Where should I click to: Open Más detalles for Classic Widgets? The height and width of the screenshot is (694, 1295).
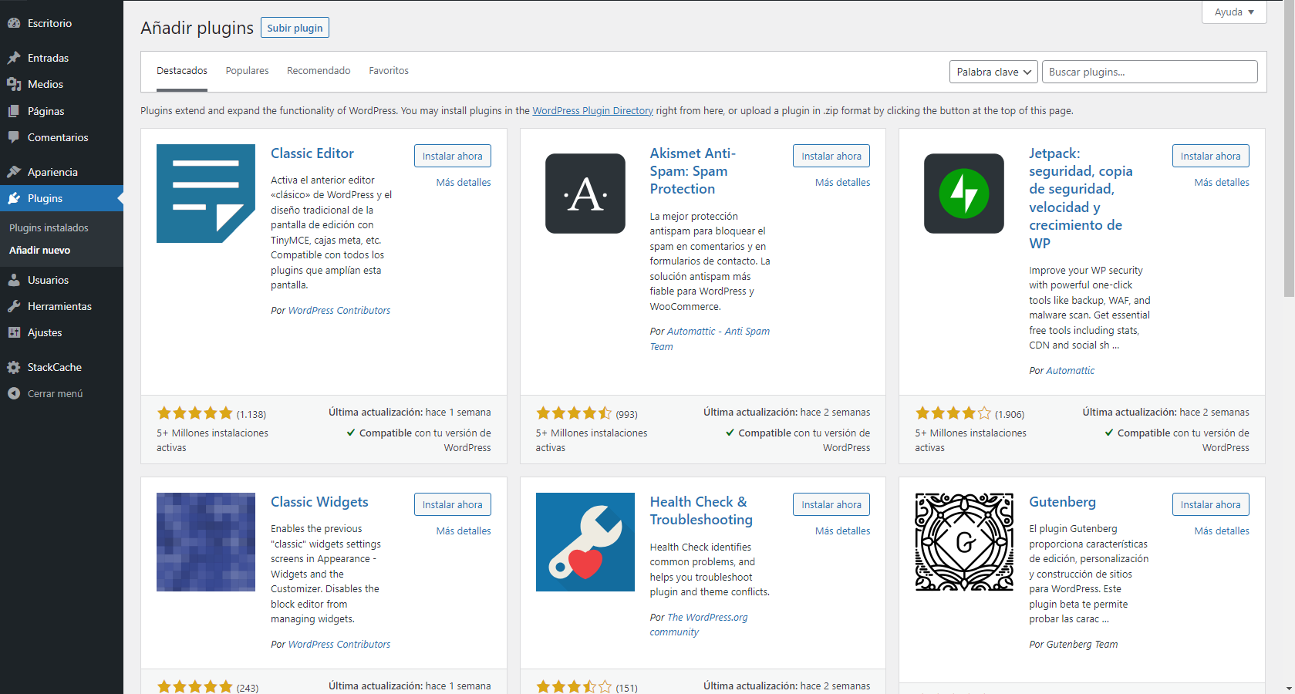pyautogui.click(x=464, y=531)
